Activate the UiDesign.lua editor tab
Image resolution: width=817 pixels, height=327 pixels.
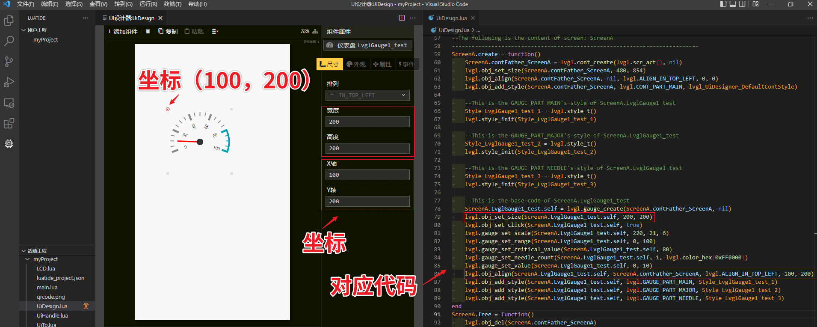click(x=451, y=18)
